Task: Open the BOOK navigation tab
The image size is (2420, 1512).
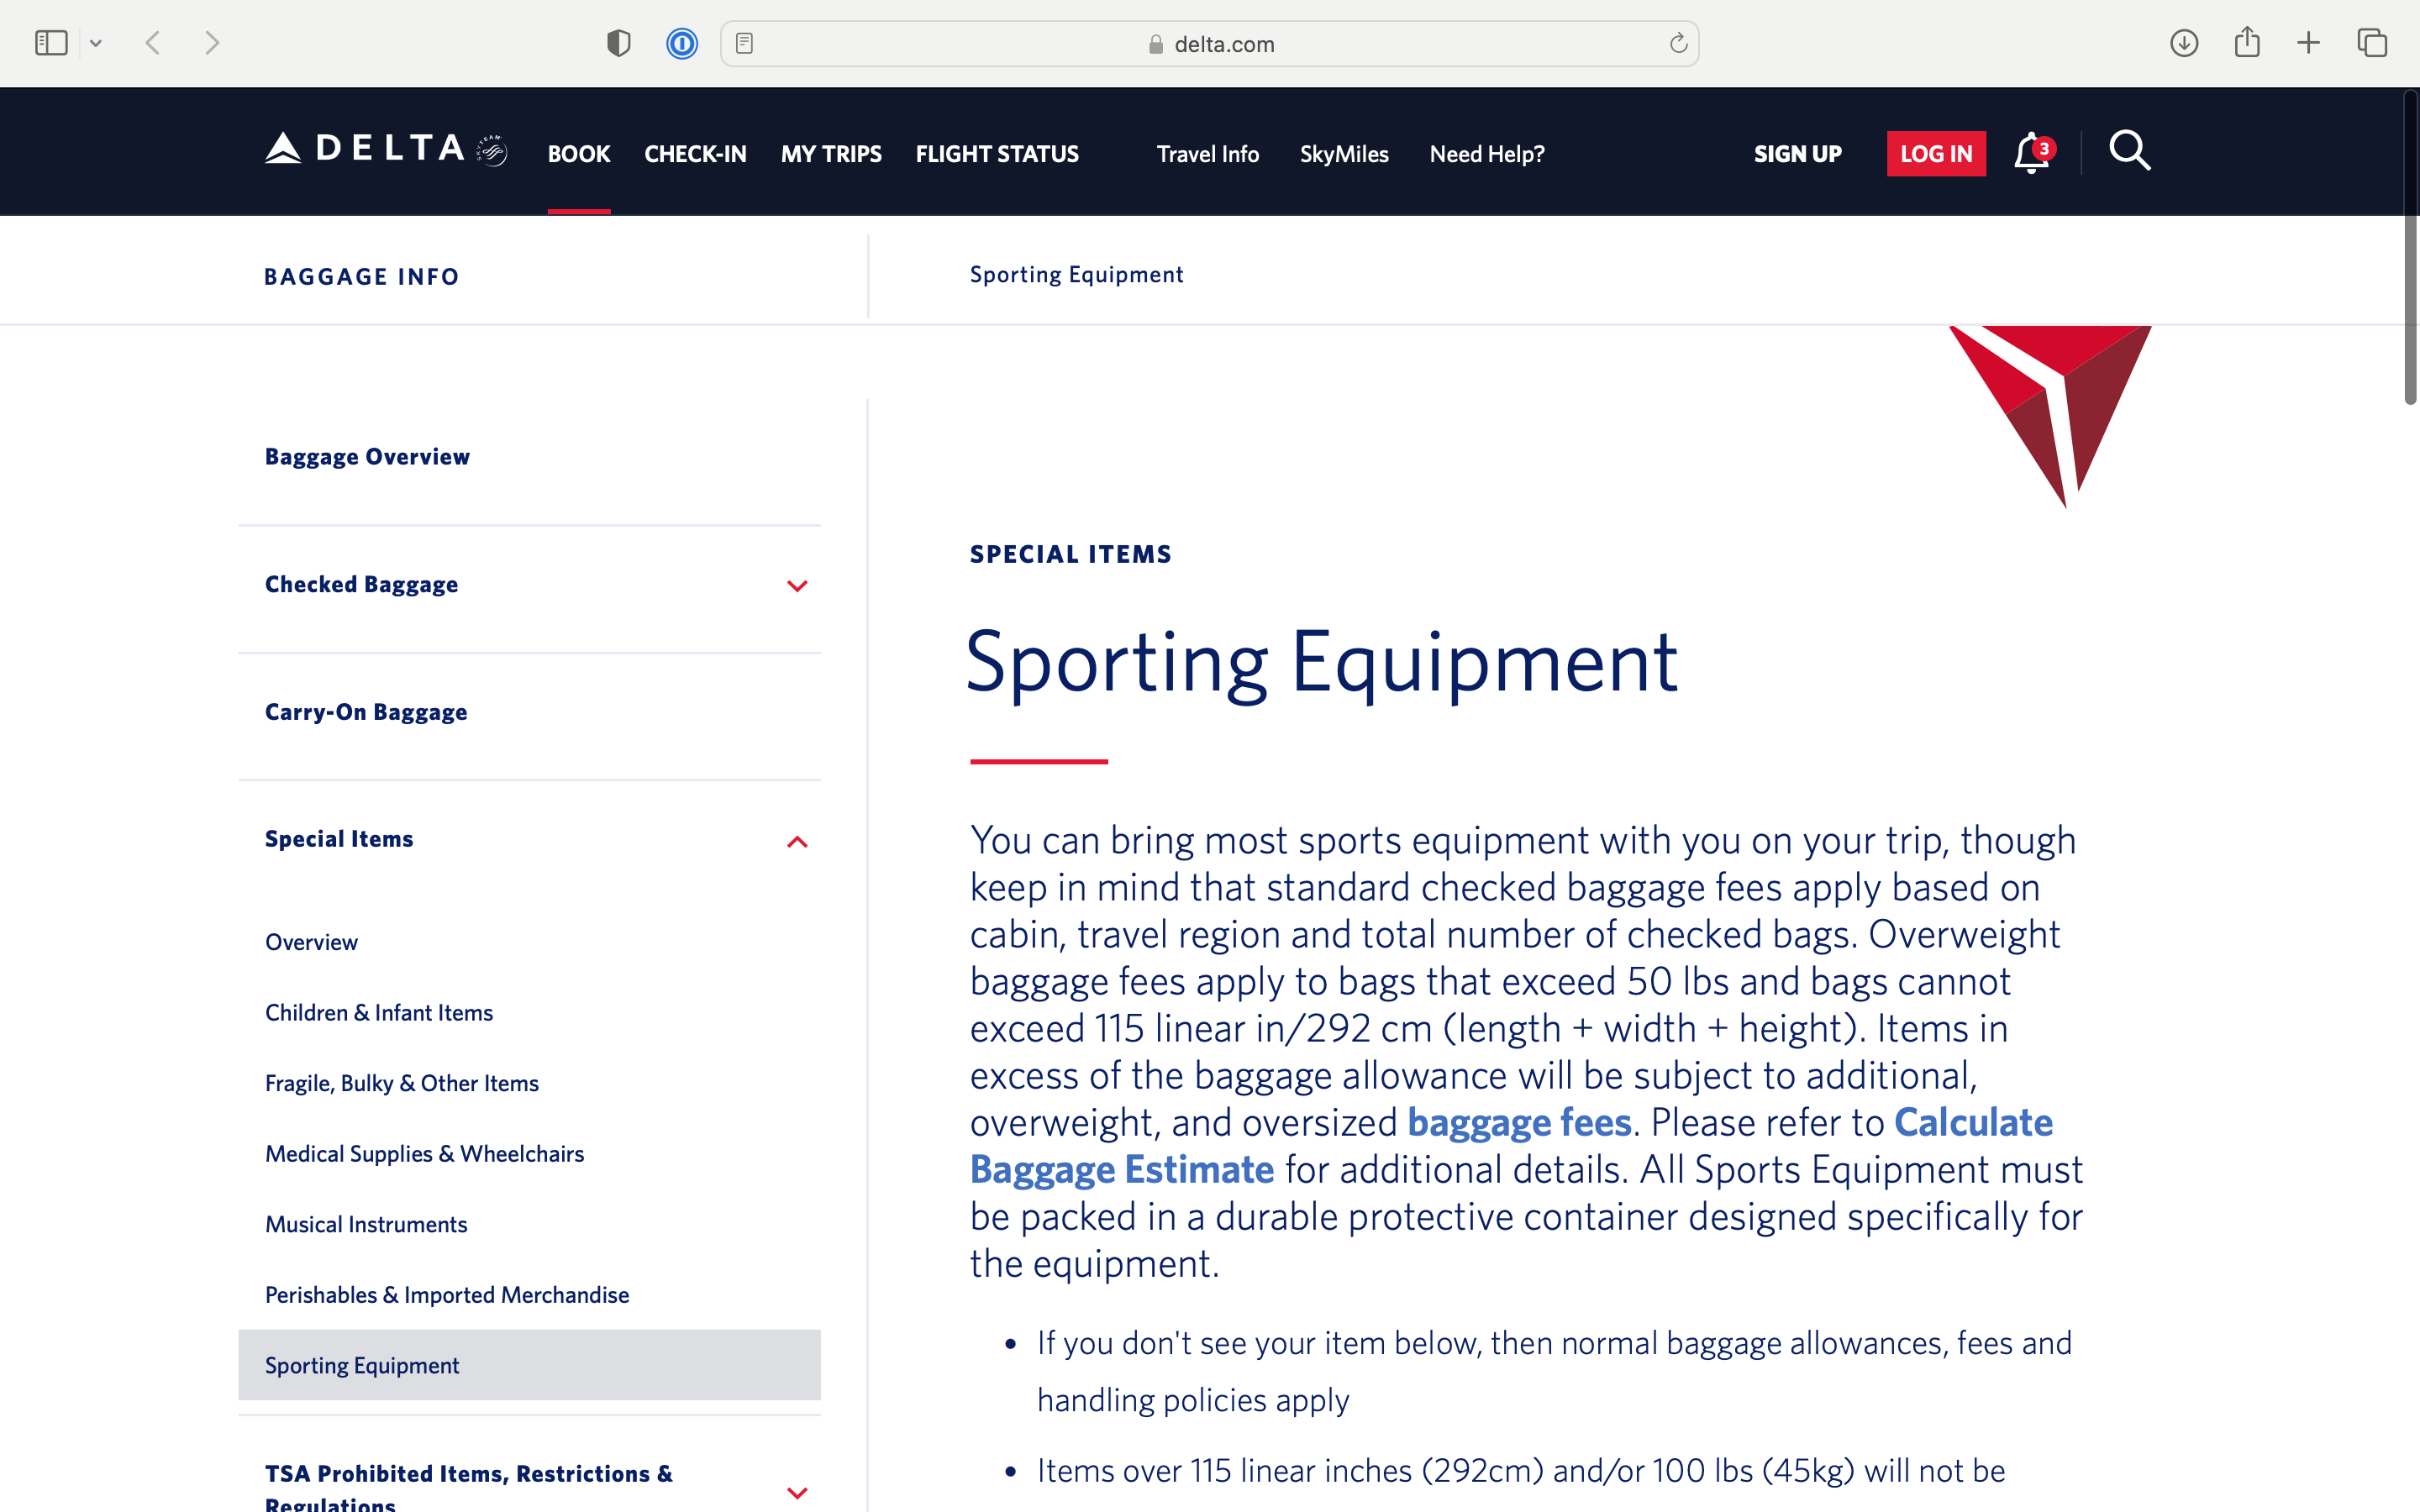Action: click(x=579, y=154)
